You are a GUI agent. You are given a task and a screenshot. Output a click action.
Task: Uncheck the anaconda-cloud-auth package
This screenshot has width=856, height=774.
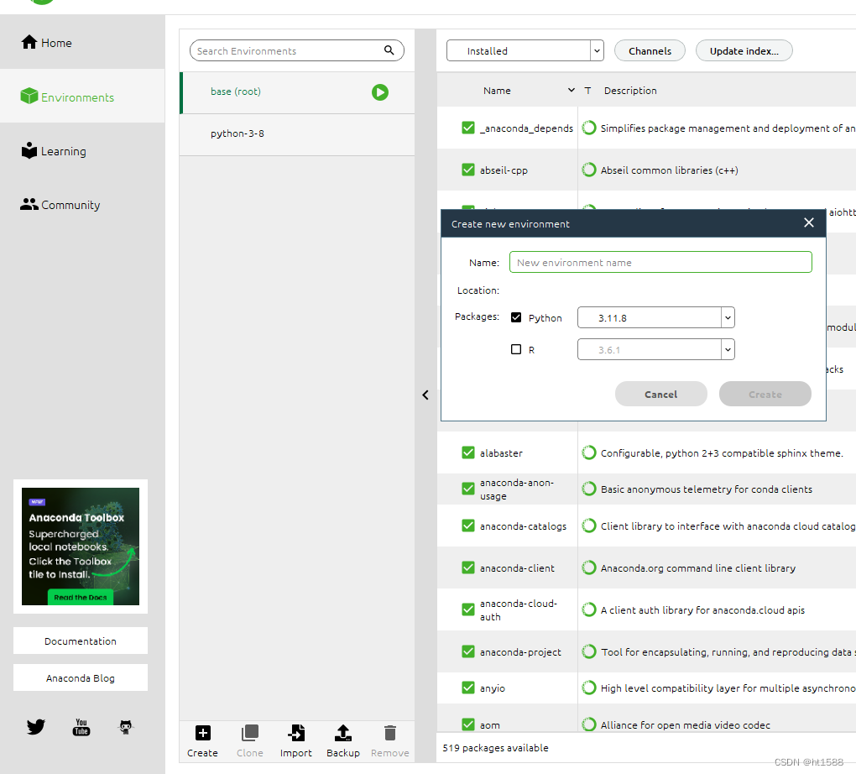467,609
